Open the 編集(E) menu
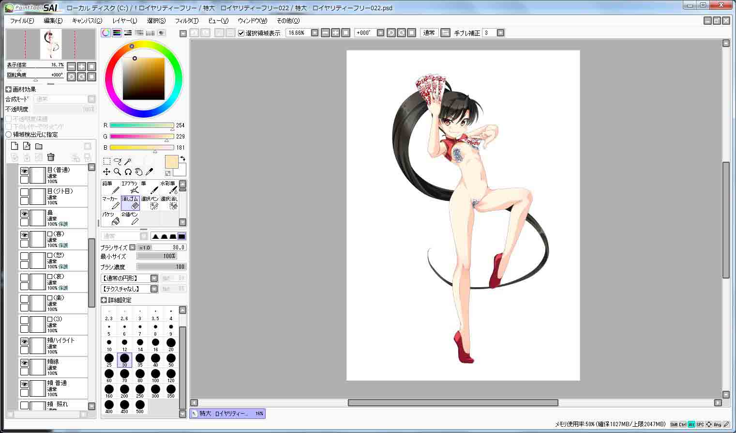Screen dimensions: 736x433 point(53,21)
